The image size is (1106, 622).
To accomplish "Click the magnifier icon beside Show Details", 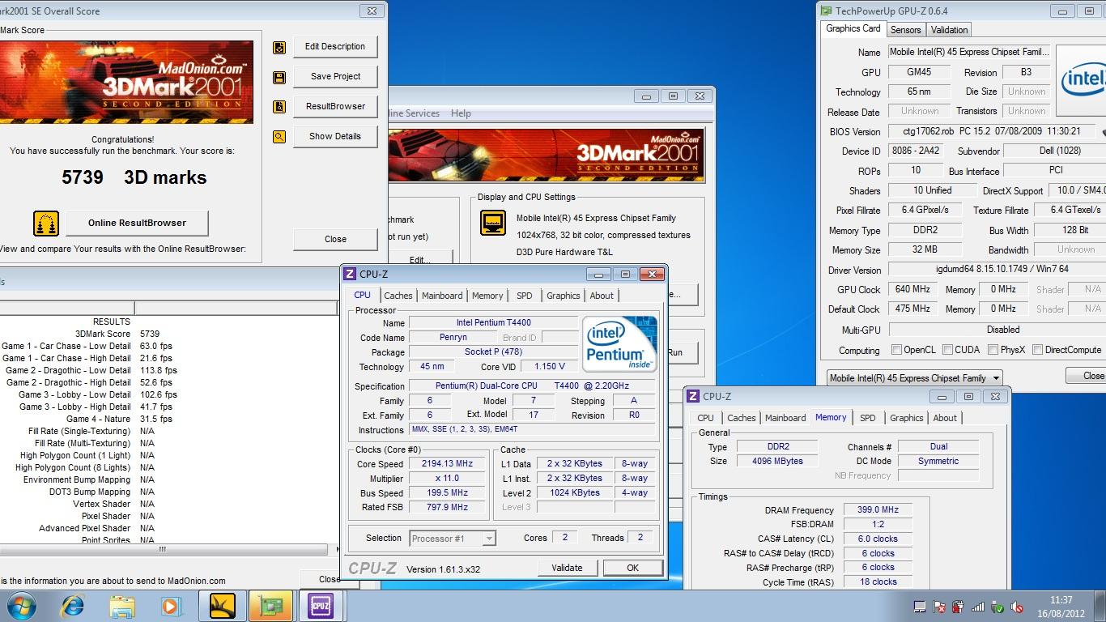I will click(279, 137).
